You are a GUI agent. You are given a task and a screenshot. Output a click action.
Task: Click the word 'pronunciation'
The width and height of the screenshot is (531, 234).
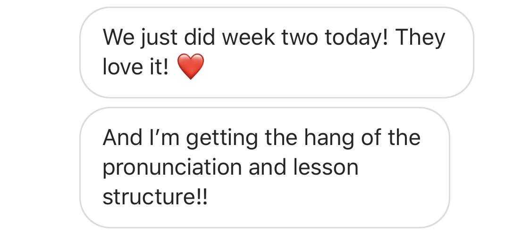click(x=172, y=168)
